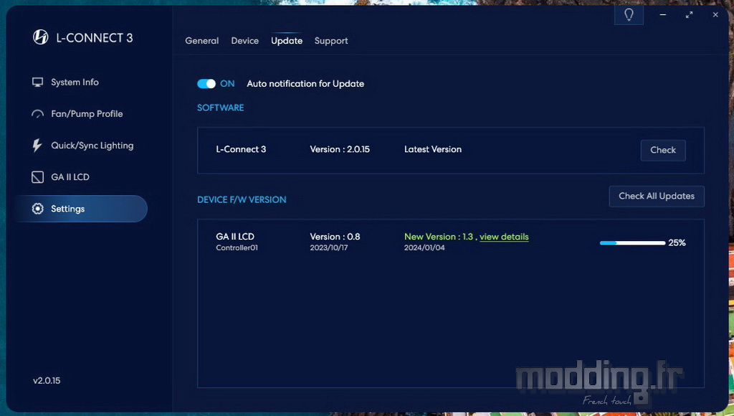
Task: Click the DEVICE F/W VERSION heading
Action: 242,199
